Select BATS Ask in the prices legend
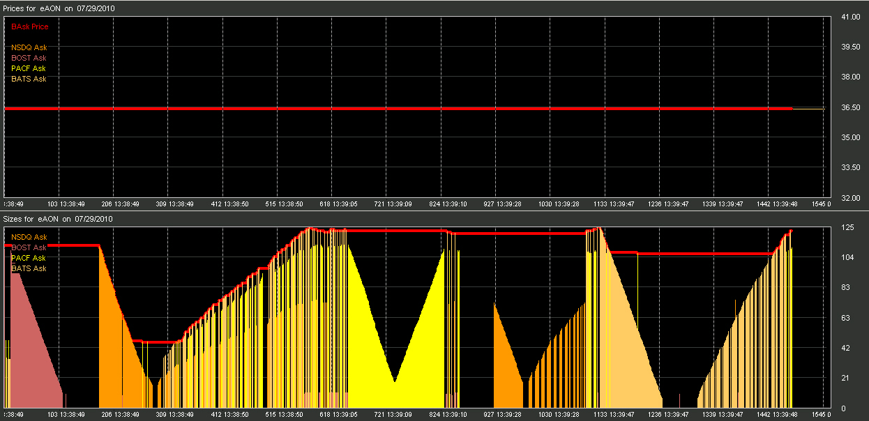The width and height of the screenshot is (869, 421). pyautogui.click(x=29, y=79)
